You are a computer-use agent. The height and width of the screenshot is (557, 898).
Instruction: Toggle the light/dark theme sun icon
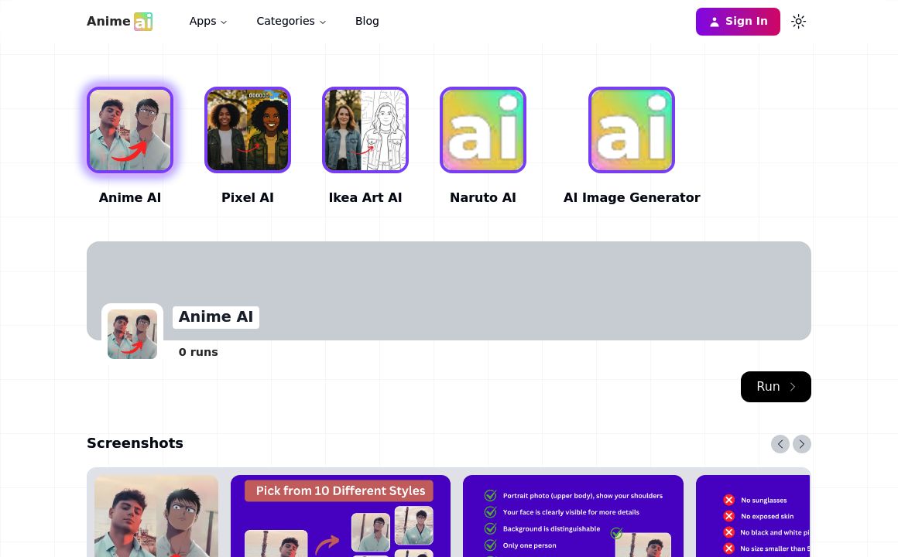pos(798,22)
